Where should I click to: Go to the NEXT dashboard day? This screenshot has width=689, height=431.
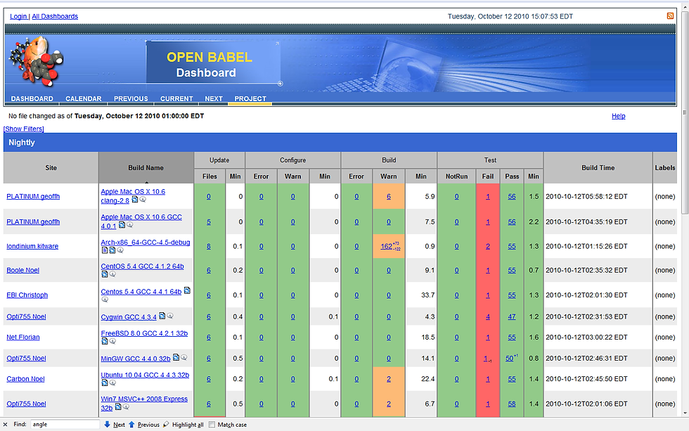coord(214,99)
